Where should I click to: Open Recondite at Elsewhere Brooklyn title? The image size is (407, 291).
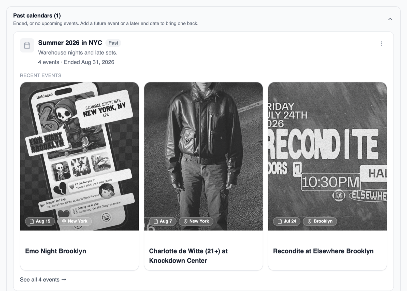[x=323, y=251]
